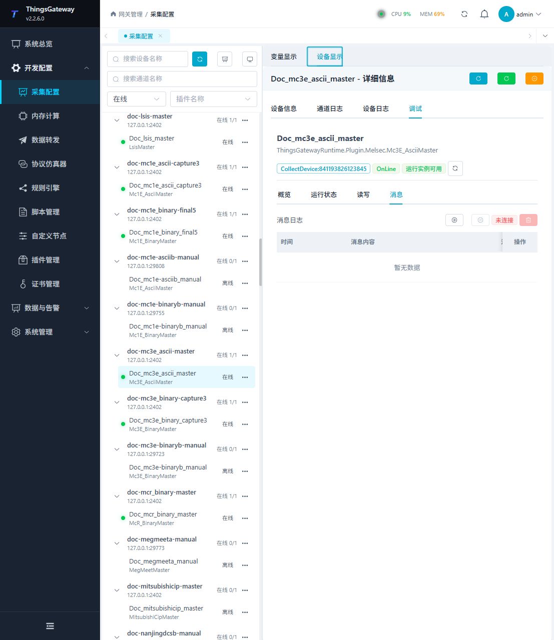Switch to 变量显示 tab
The image size is (554, 640).
284,56
